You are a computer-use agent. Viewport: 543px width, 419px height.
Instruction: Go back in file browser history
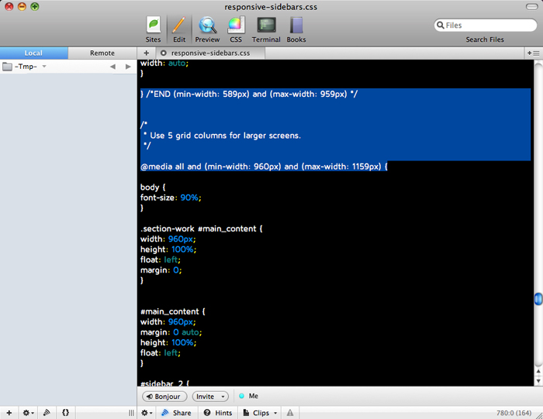click(x=112, y=67)
